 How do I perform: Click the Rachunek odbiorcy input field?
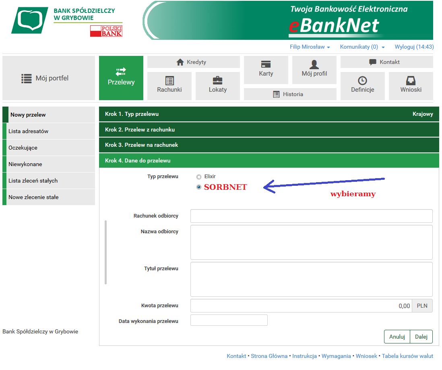312,216
